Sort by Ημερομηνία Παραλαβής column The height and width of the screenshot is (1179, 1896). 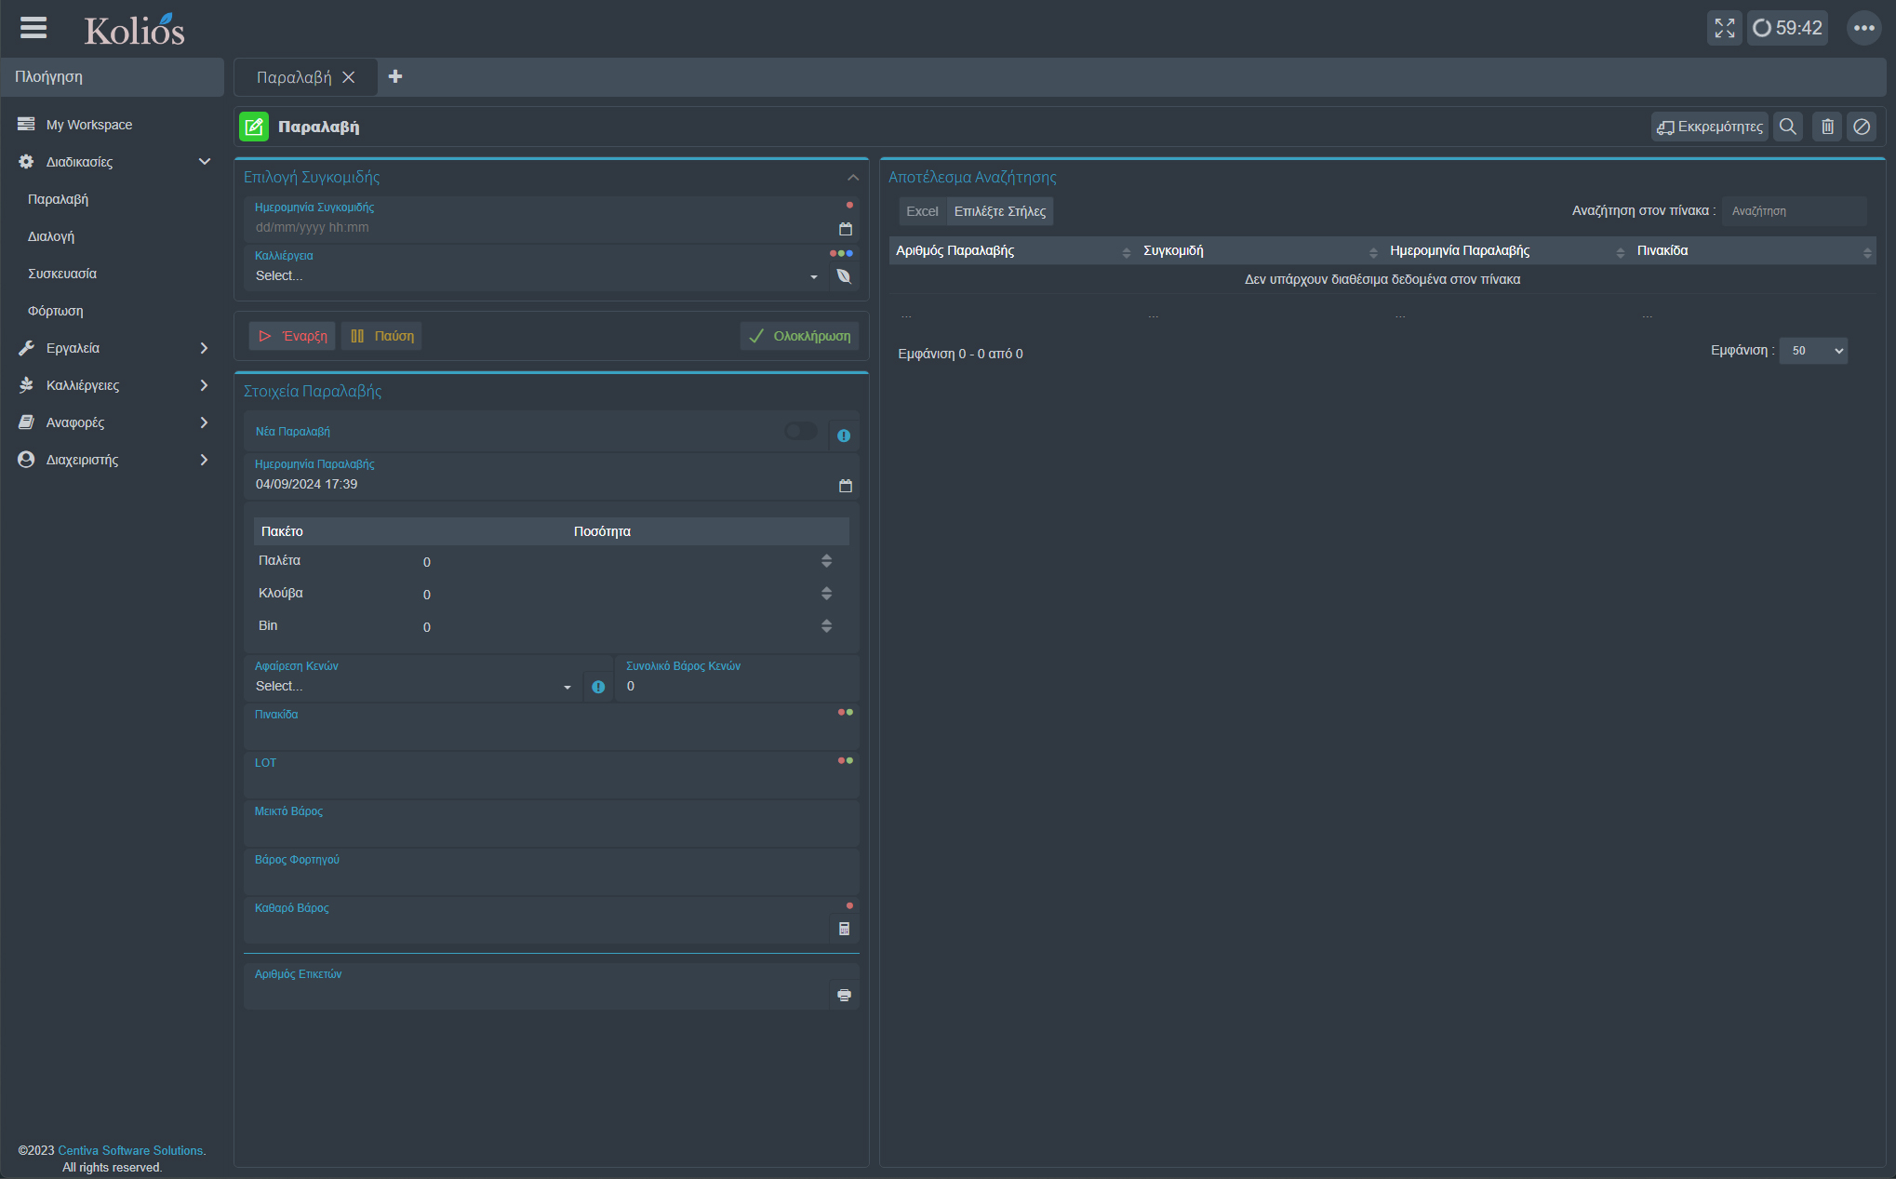1506,251
